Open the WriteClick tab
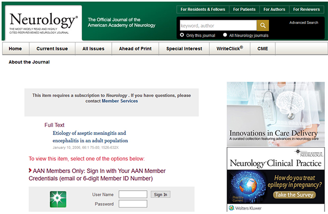Screen dimensions: 328x214 point(230,49)
